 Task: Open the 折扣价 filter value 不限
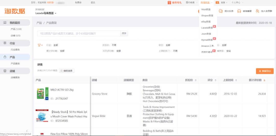click(114, 45)
